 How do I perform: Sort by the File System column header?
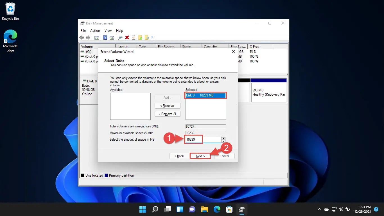(x=168, y=47)
